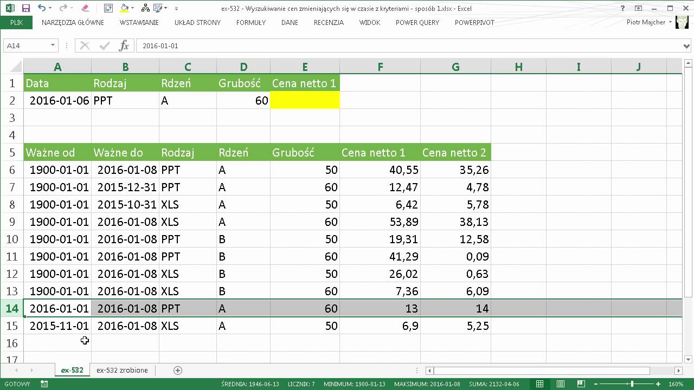Click the yellow cell E2

[305, 100]
